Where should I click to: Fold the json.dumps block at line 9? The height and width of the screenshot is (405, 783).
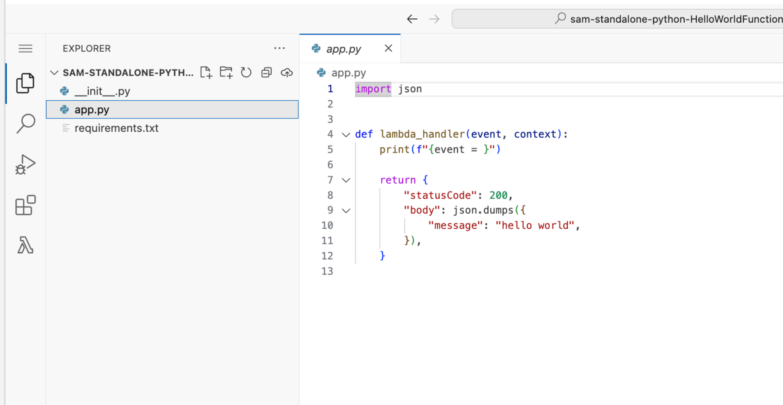346,211
